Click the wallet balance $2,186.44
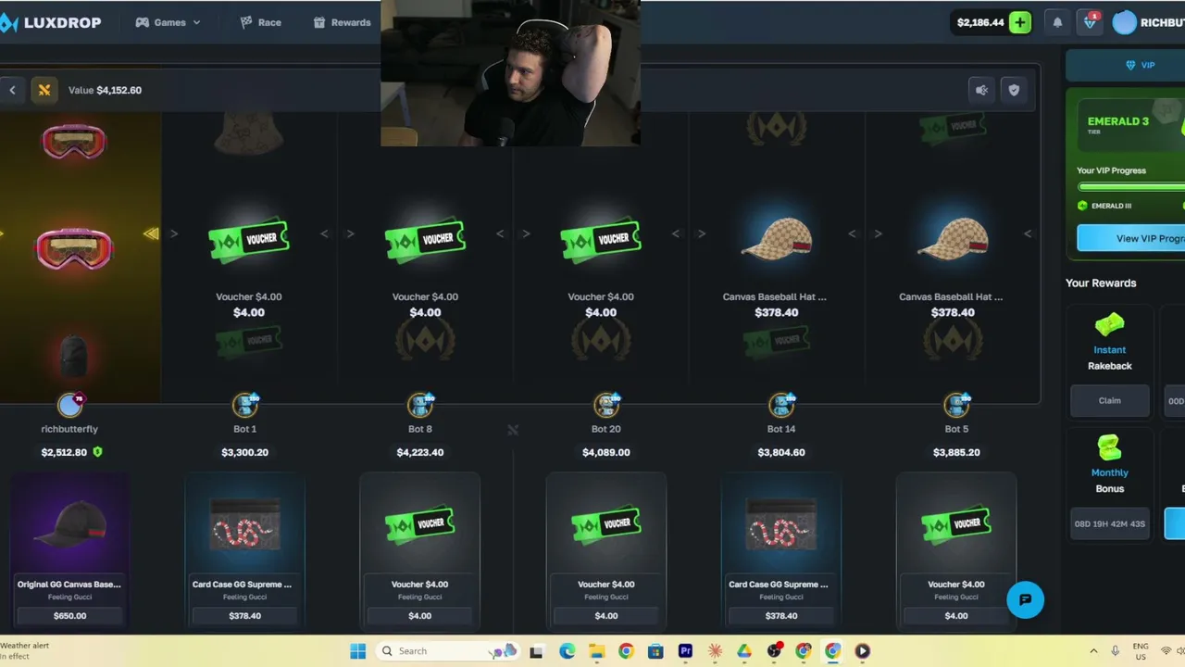 tap(980, 22)
